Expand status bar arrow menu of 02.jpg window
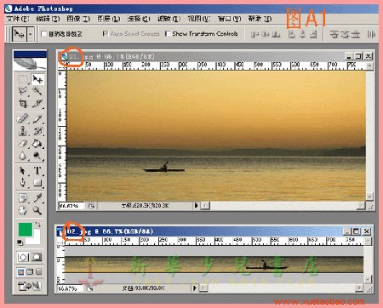This screenshot has width=383, height=308. [194, 288]
